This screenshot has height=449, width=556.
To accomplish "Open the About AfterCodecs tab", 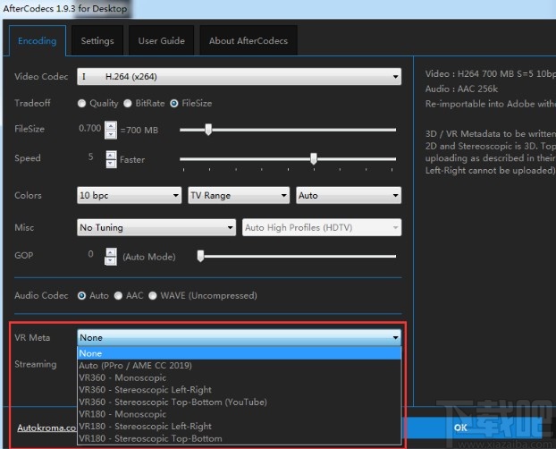I will click(247, 41).
